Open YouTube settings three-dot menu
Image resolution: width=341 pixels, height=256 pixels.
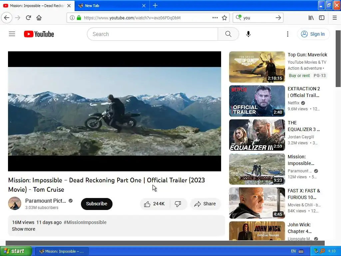287,34
